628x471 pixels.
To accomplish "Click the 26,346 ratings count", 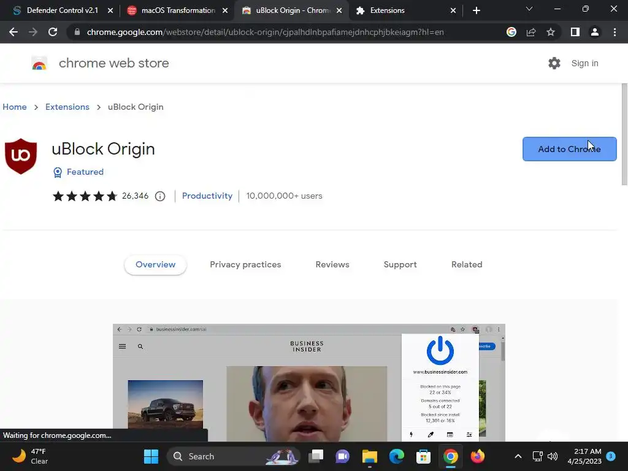I will (135, 196).
